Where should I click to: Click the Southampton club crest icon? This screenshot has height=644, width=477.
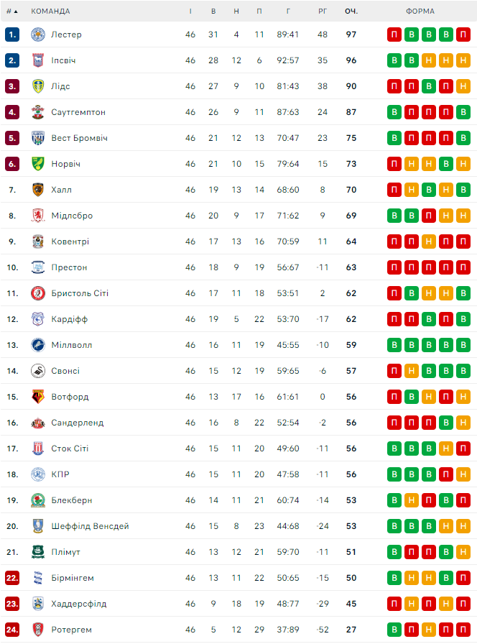38,112
